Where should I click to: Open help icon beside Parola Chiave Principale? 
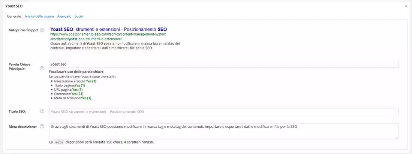click(42, 68)
